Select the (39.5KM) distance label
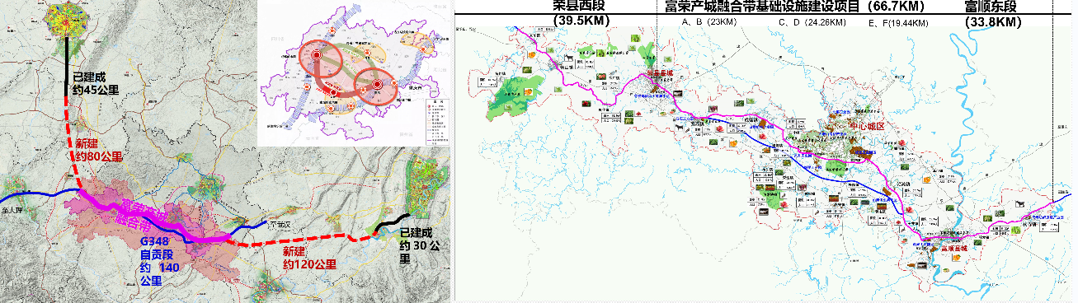The height and width of the screenshot is (303, 1078). coord(586,20)
